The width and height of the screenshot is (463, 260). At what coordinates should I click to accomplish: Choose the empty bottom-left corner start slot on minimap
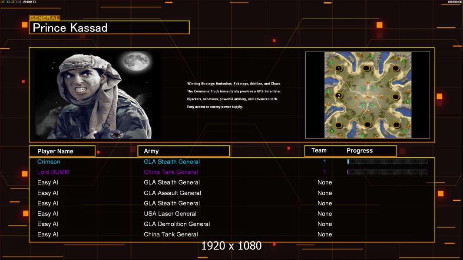339,125
